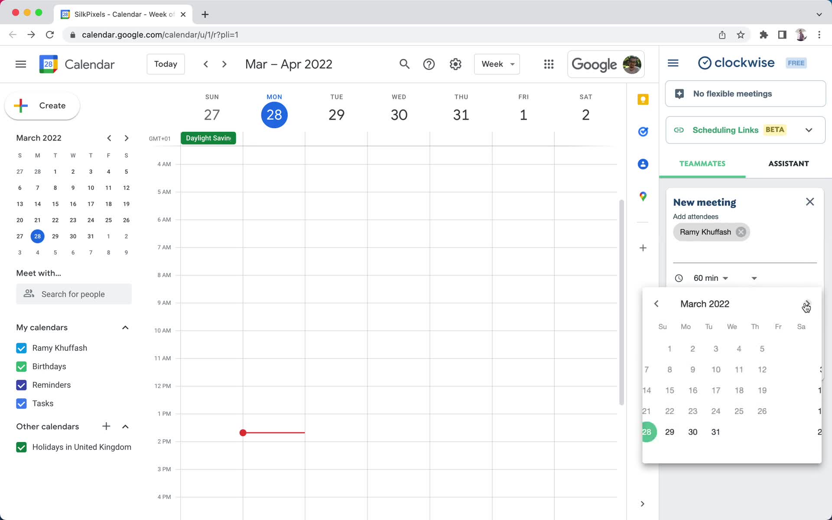Click the Clockwise FREE plan badge

coord(796,63)
